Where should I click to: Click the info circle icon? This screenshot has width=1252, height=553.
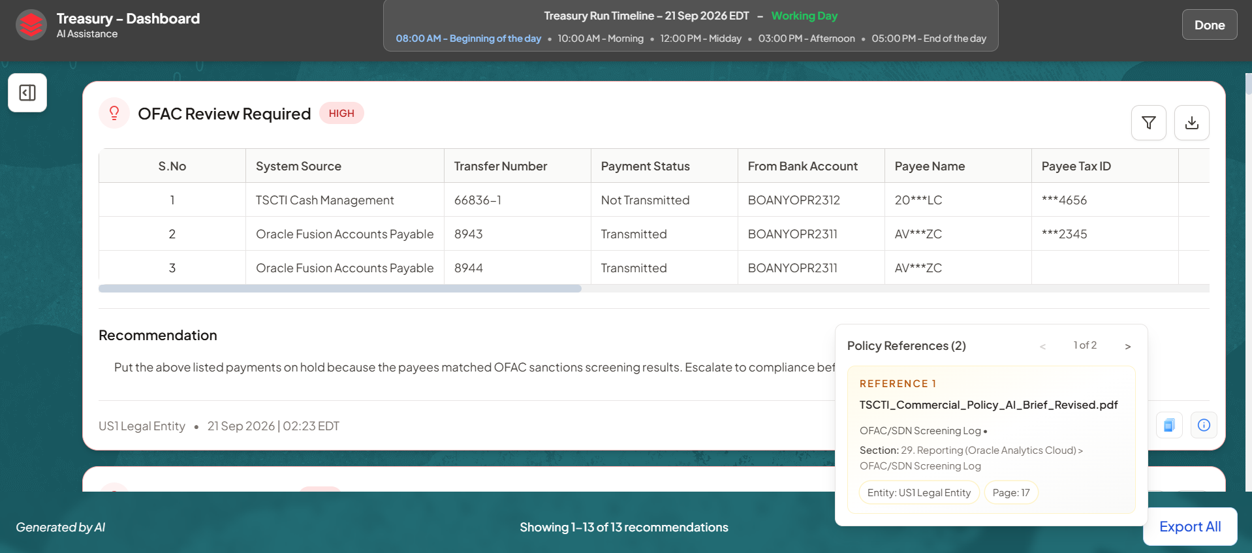click(1204, 425)
